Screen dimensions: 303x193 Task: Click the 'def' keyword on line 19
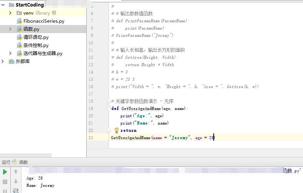pyautogui.click(x=115, y=108)
